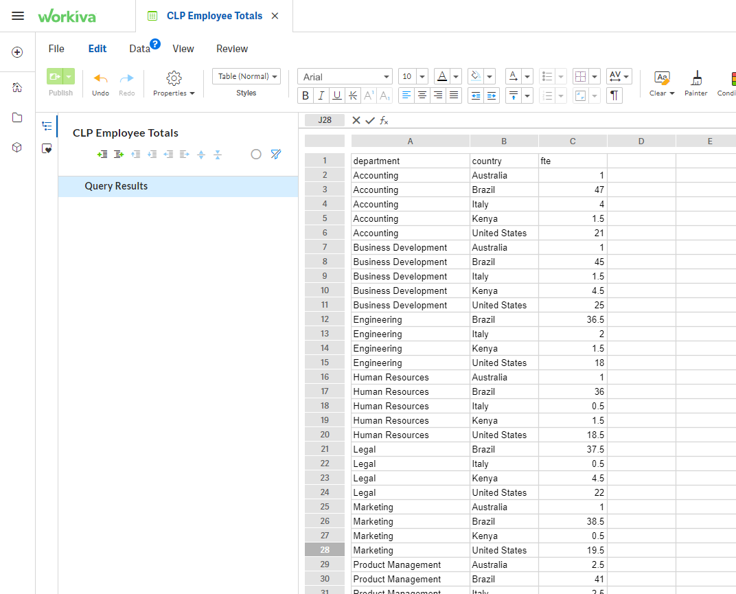Open the cube icon in left sidebar
The image size is (736, 594).
click(x=17, y=148)
